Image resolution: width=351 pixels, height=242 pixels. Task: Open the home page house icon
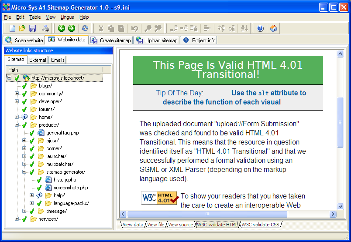273,28
